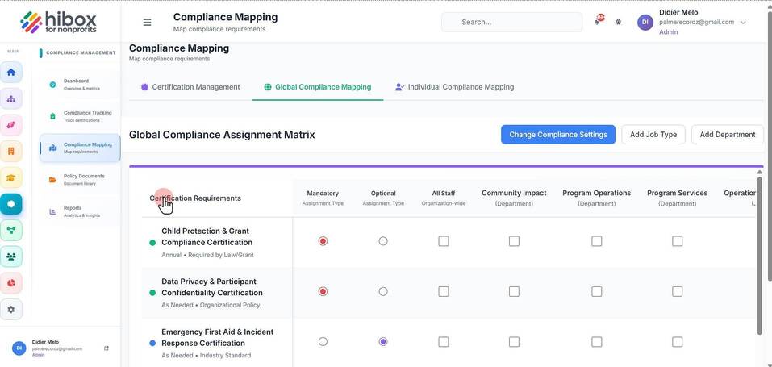Click Data Privacy & Participant Confidentiality Certification
The image size is (772, 367).
pyautogui.click(x=212, y=287)
